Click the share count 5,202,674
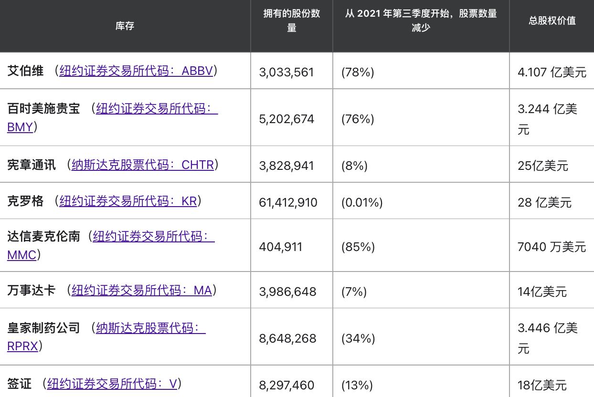The width and height of the screenshot is (594, 397). pyautogui.click(x=286, y=119)
